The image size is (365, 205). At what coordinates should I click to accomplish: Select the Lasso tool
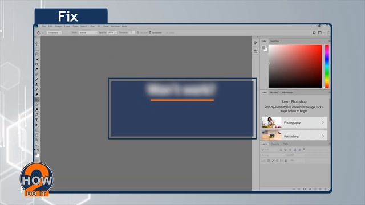36,54
